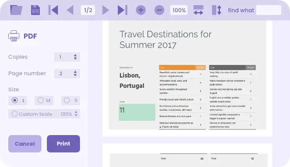Zoom out with the minus icon
The width and height of the screenshot is (290, 167).
point(159,10)
